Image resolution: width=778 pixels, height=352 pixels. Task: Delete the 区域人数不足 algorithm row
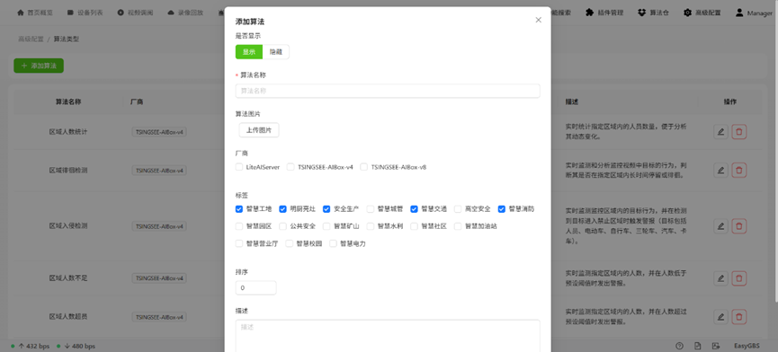coord(739,278)
